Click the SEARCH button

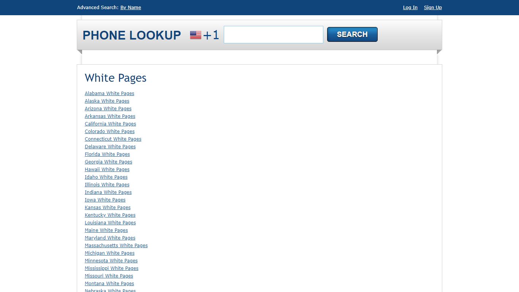352,34
